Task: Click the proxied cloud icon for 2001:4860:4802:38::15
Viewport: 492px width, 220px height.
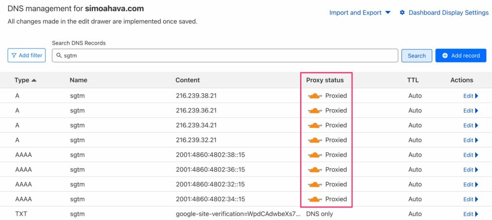Action: coord(315,155)
